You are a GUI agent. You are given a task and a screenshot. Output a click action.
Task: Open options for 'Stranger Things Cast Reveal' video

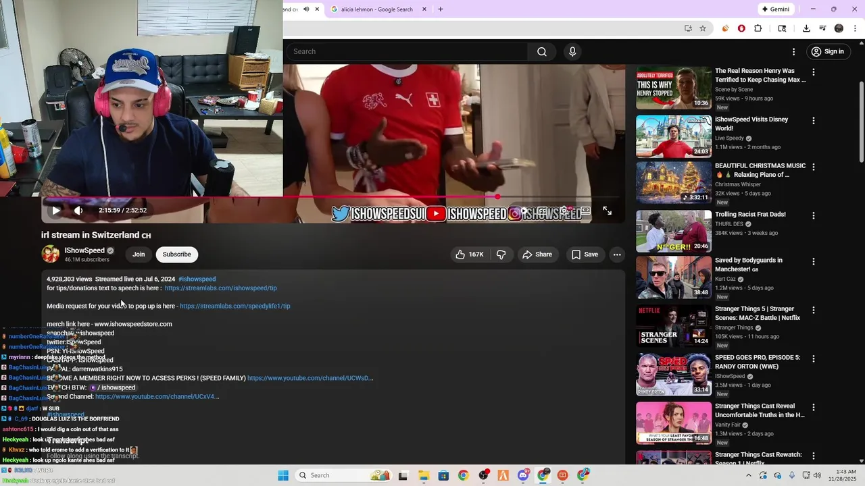[x=813, y=407]
